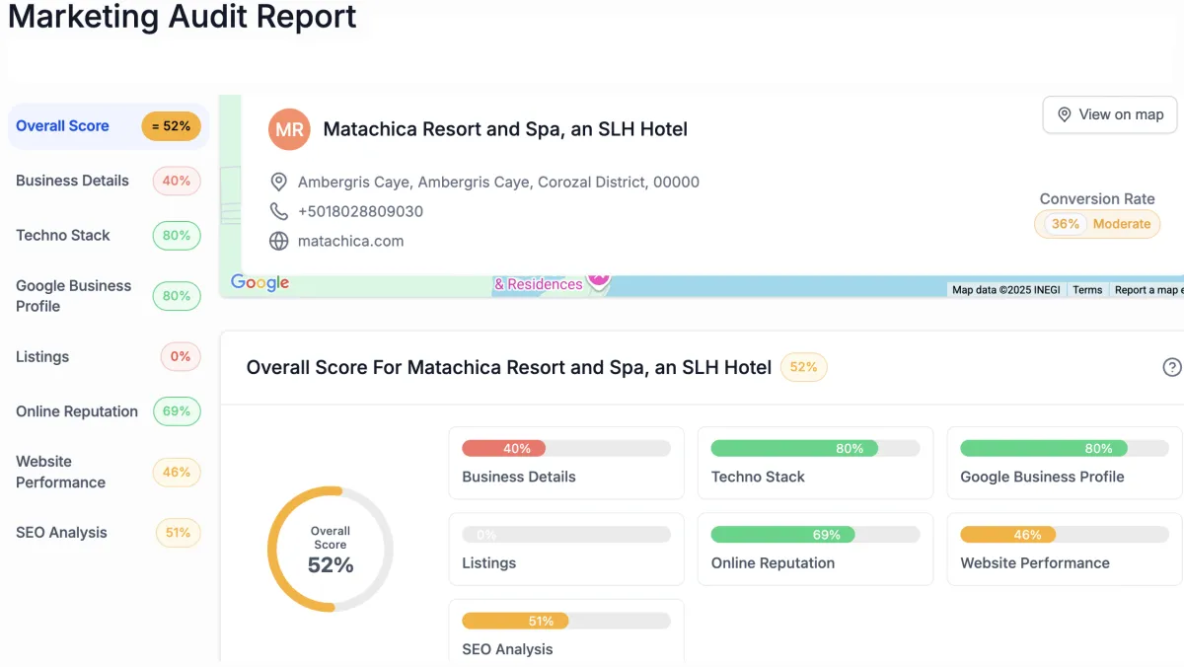Click the phone icon beside the number

click(x=279, y=211)
